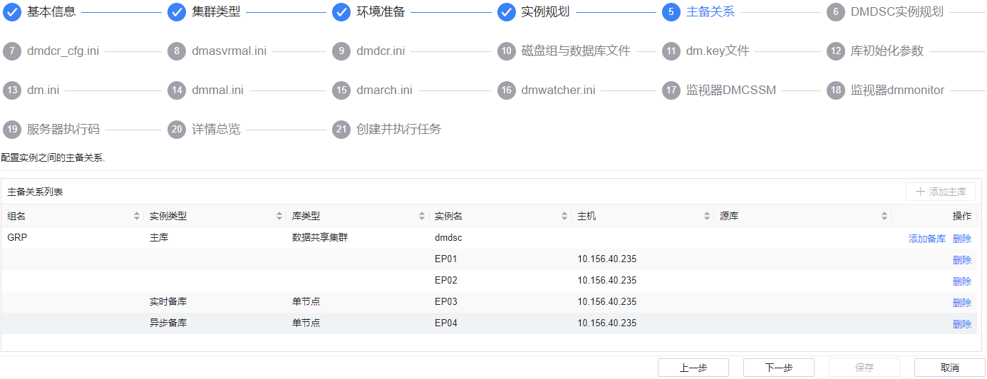Screen dimensions: 987x379
Task: Select step 21 circle for 创建并执行任务
Action: [x=341, y=130]
